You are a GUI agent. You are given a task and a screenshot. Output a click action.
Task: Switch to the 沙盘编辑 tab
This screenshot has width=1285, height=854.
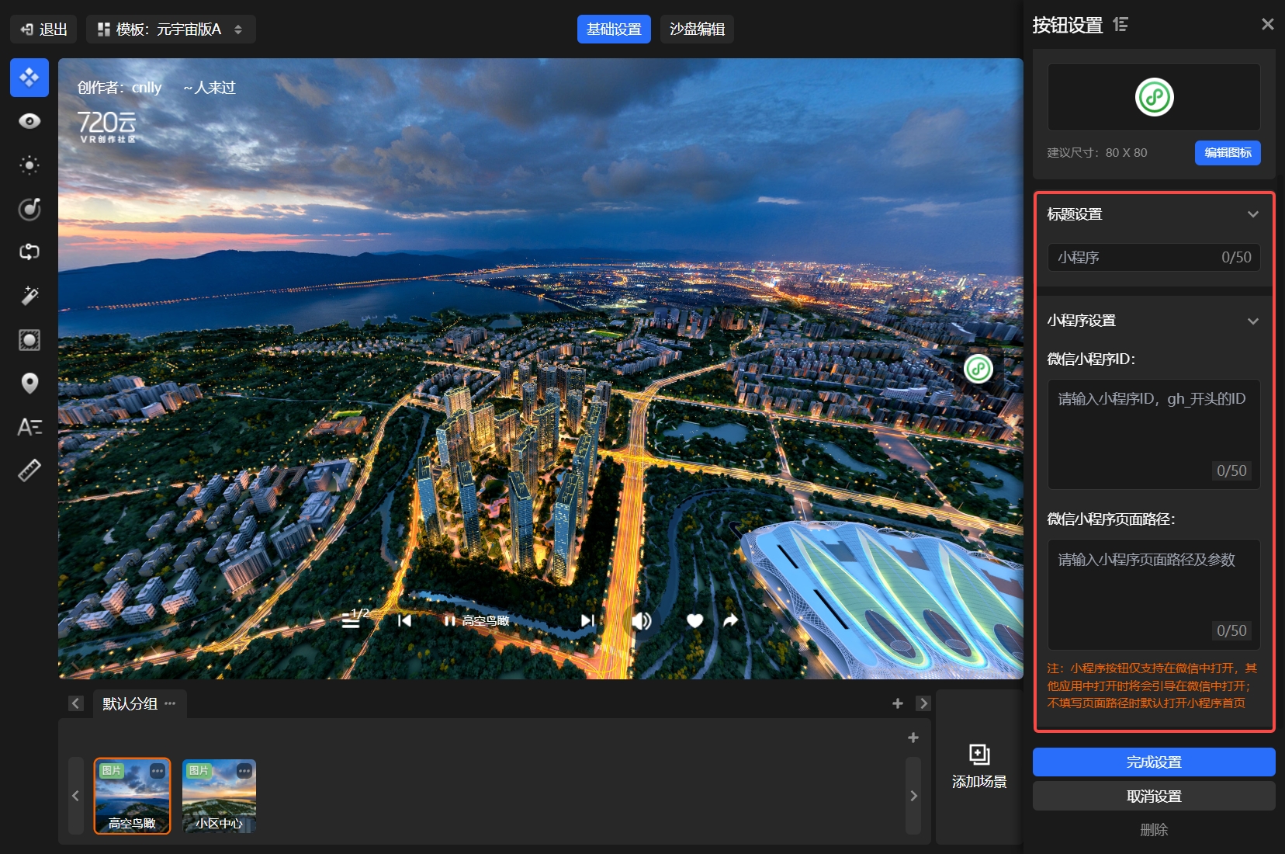click(697, 30)
